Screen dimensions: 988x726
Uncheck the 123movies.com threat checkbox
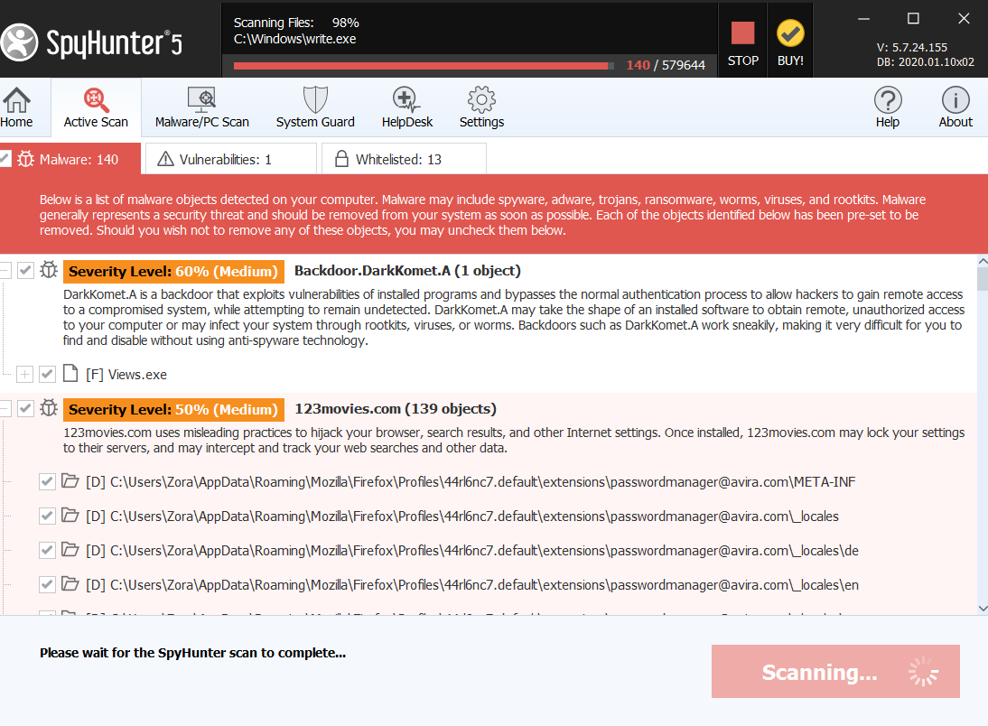[25, 408]
